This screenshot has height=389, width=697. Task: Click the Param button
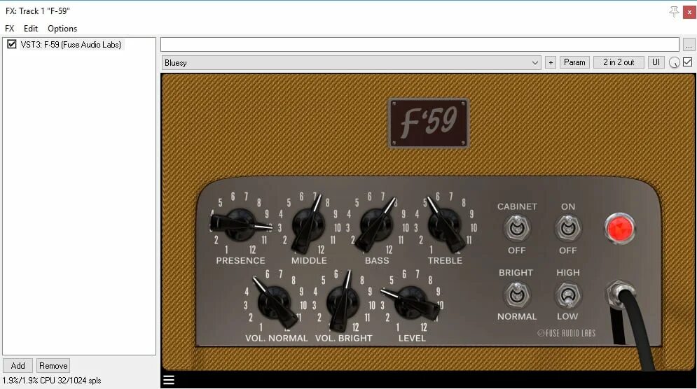[574, 62]
